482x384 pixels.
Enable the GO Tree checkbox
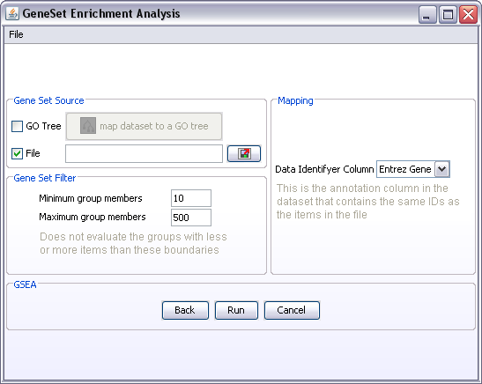[18, 126]
